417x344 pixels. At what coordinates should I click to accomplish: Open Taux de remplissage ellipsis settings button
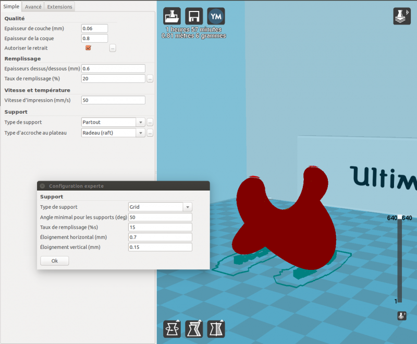(150, 79)
